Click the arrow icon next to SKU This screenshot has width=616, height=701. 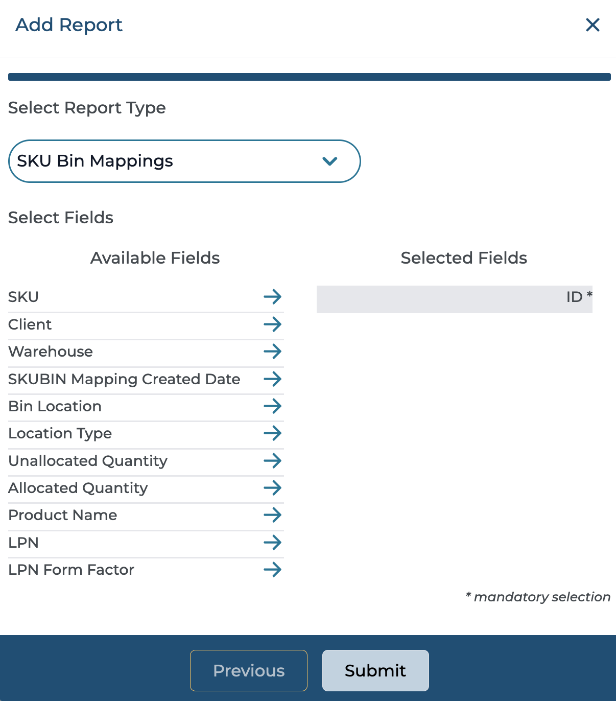272,297
